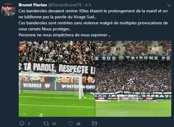This screenshot has height=127, width=174.
Task: Click the goalkeeper in the right photo
Action: tap(123, 106)
